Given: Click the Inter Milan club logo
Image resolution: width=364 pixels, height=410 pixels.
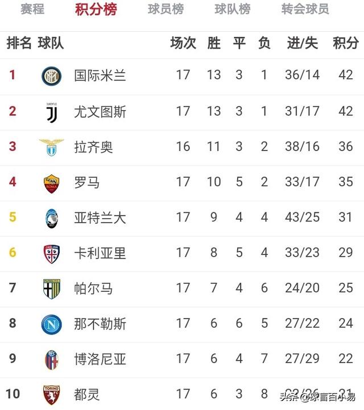Looking at the screenshot, I should pos(51,76).
